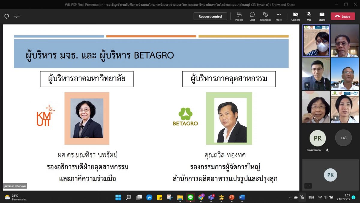Screen dimensions: 360x203
Task: Unmute the Mic in Teams toolbar
Action: 309,16
